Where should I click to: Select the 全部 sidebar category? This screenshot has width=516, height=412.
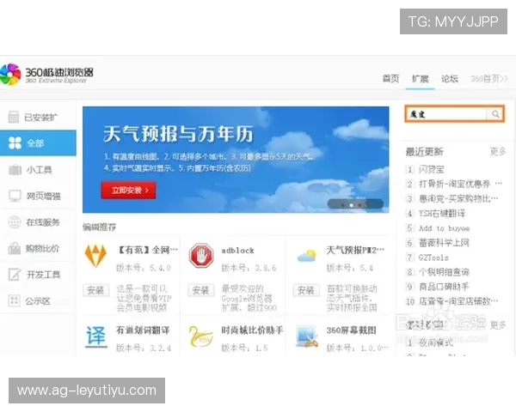[x=38, y=143]
